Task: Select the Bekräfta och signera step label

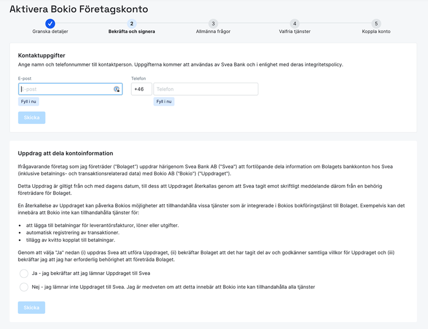Action: (132, 32)
